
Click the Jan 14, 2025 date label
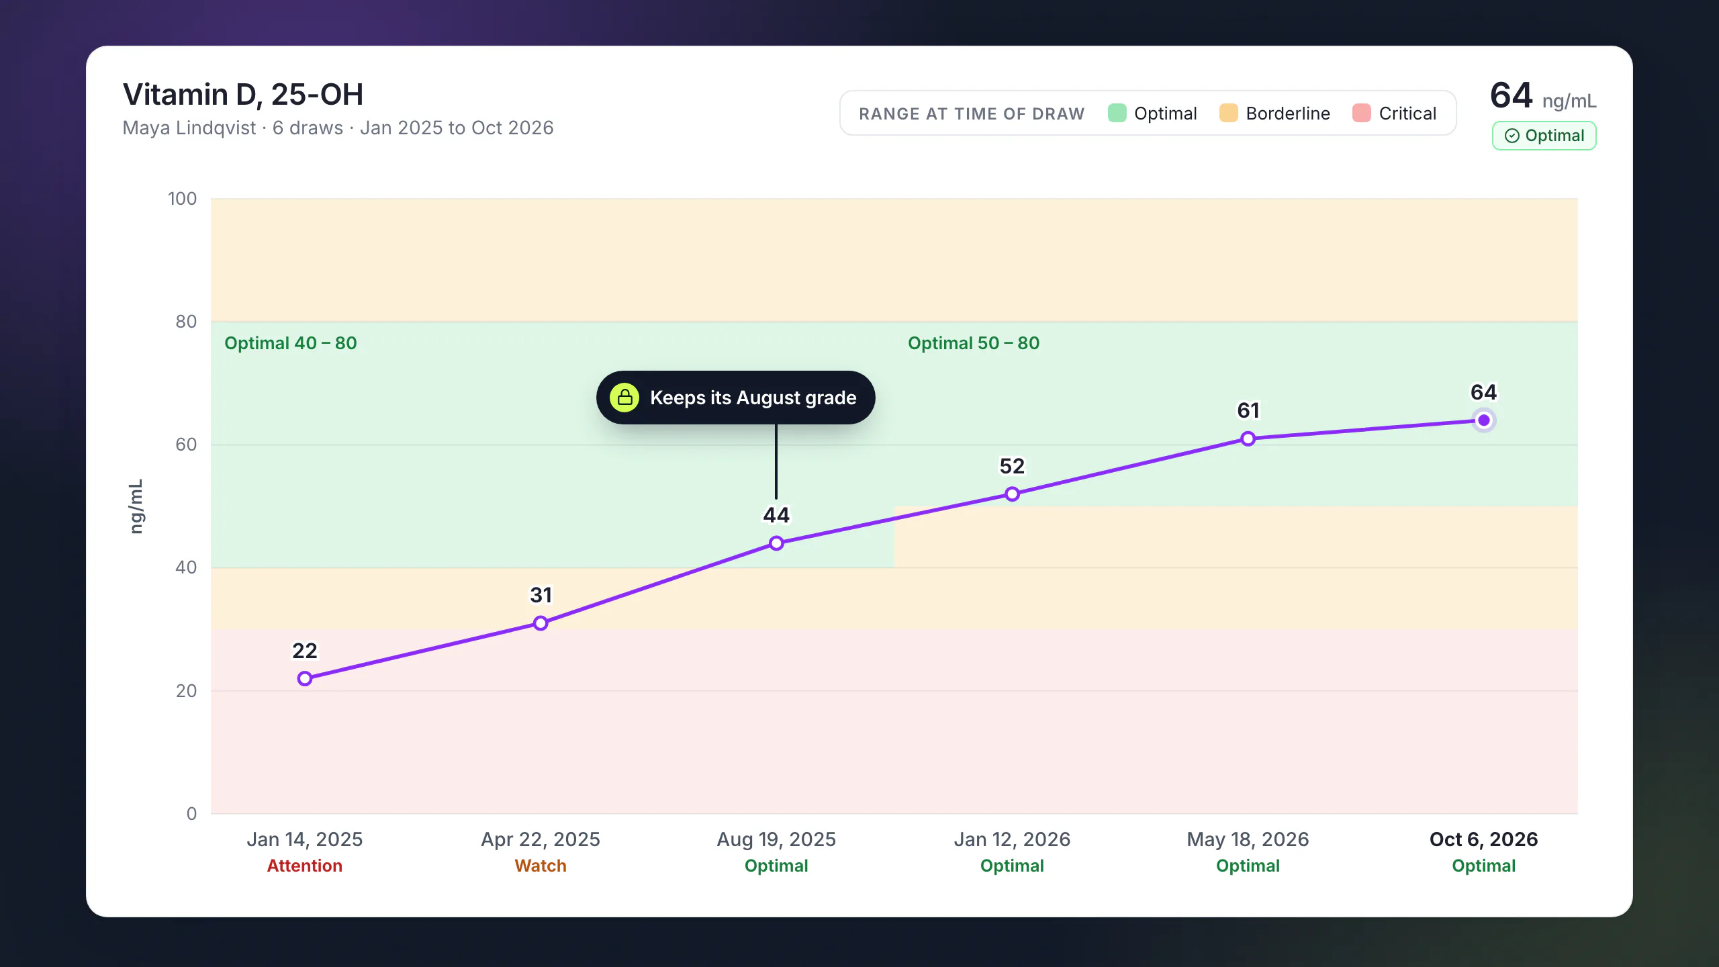305,839
